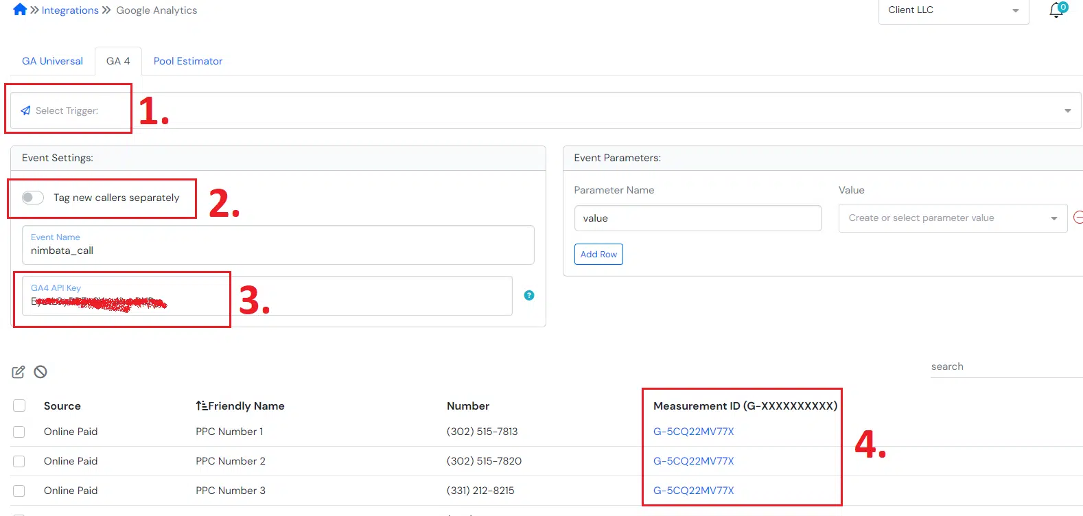
Task: Open Measurement ID link for PPC Number 1
Action: [x=693, y=432]
